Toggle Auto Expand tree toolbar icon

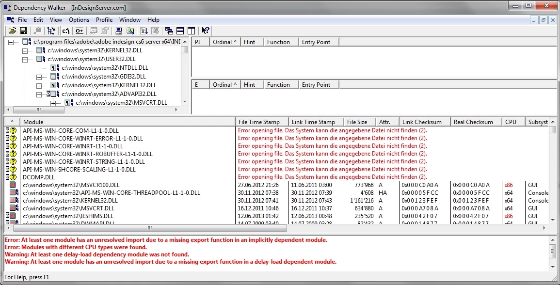click(x=51, y=31)
